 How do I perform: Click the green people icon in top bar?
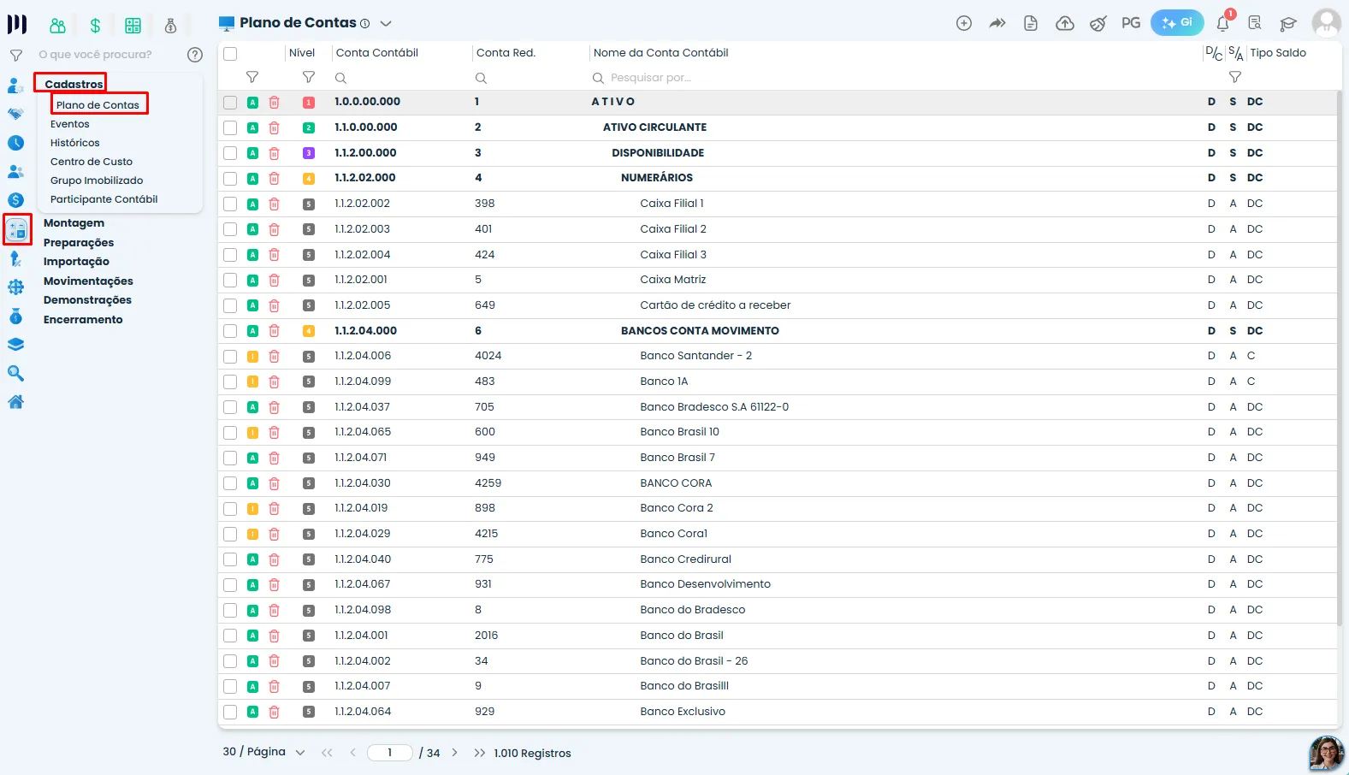click(x=57, y=26)
